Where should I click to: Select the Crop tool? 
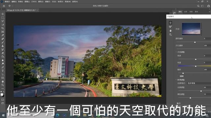3,28
